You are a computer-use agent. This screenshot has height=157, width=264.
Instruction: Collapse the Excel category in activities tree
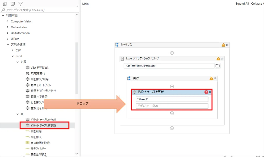click(13, 56)
